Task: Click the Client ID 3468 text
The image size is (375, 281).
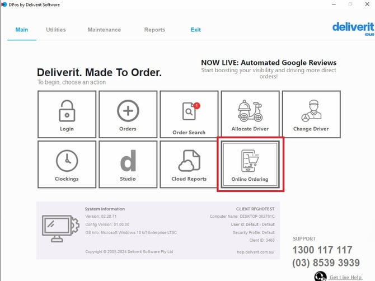Action: (x=262, y=240)
